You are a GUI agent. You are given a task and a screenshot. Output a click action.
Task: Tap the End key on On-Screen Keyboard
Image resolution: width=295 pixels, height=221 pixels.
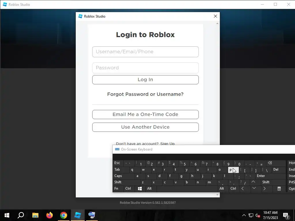pos(291,169)
